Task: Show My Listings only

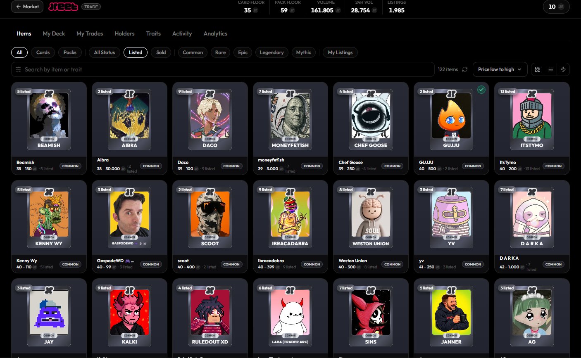Action: (341, 52)
